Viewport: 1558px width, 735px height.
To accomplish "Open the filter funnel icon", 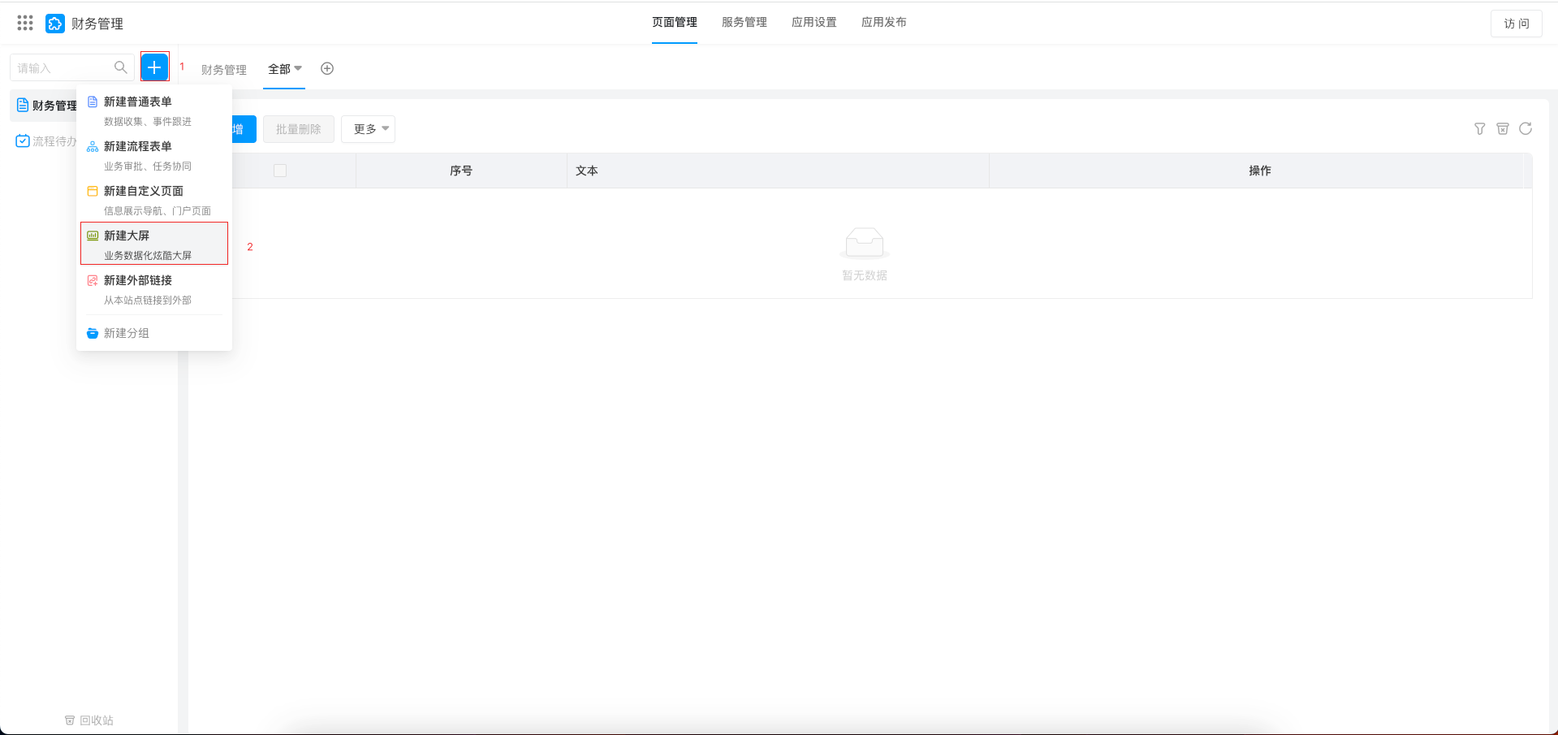I will (1479, 129).
